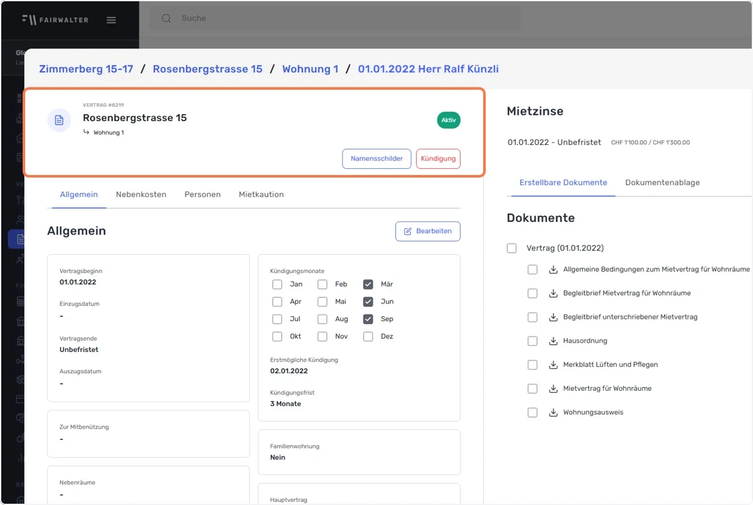Select the Hausordnung document checkbox
This screenshot has width=753, height=505.
(533, 341)
